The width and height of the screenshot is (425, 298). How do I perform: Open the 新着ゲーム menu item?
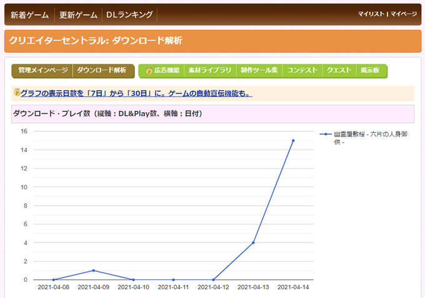point(29,14)
